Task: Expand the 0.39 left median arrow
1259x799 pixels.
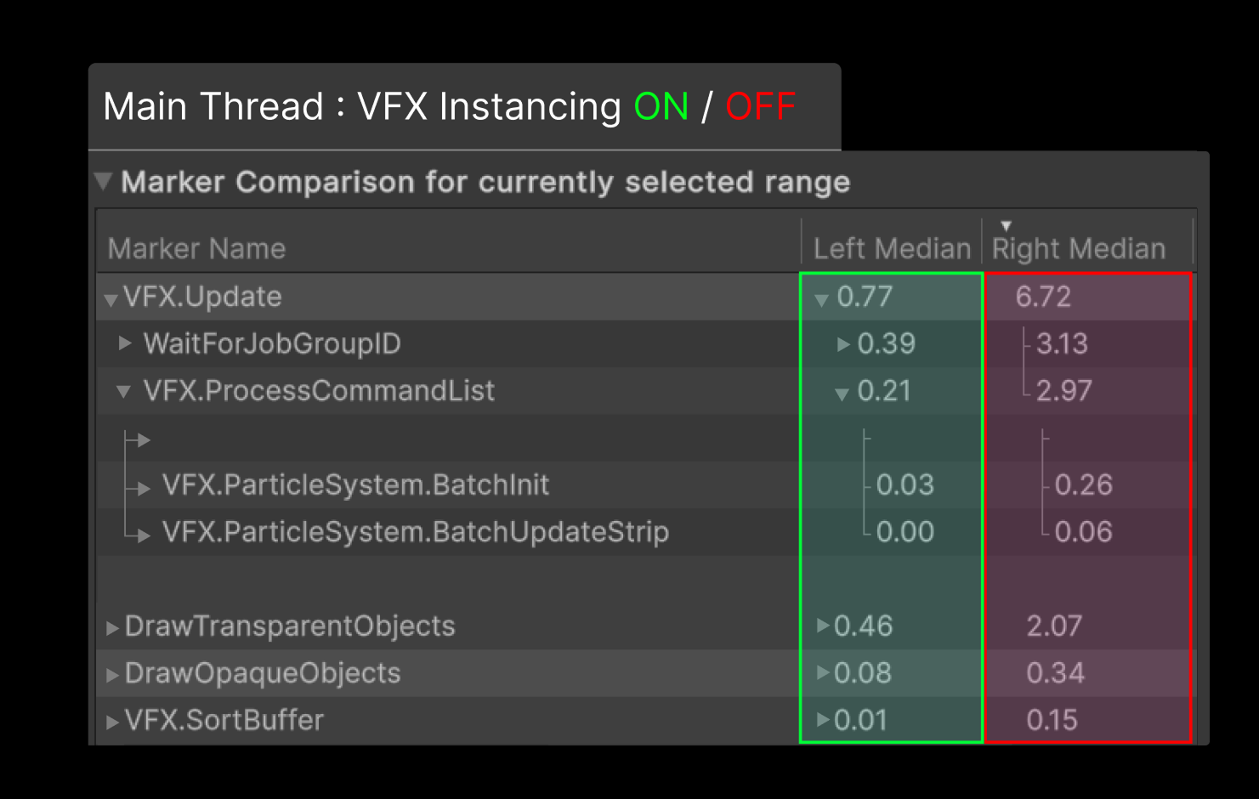Action: 843,344
